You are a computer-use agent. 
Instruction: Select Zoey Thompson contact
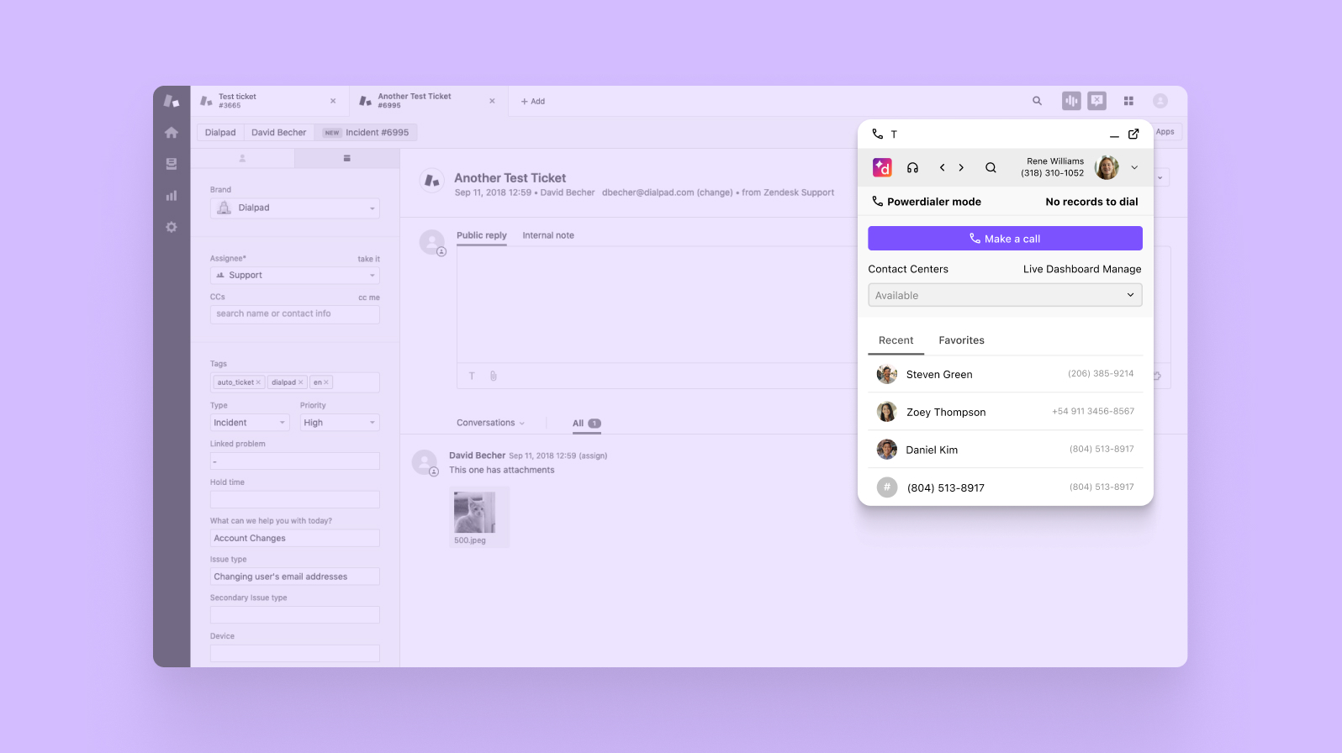[x=1005, y=412]
